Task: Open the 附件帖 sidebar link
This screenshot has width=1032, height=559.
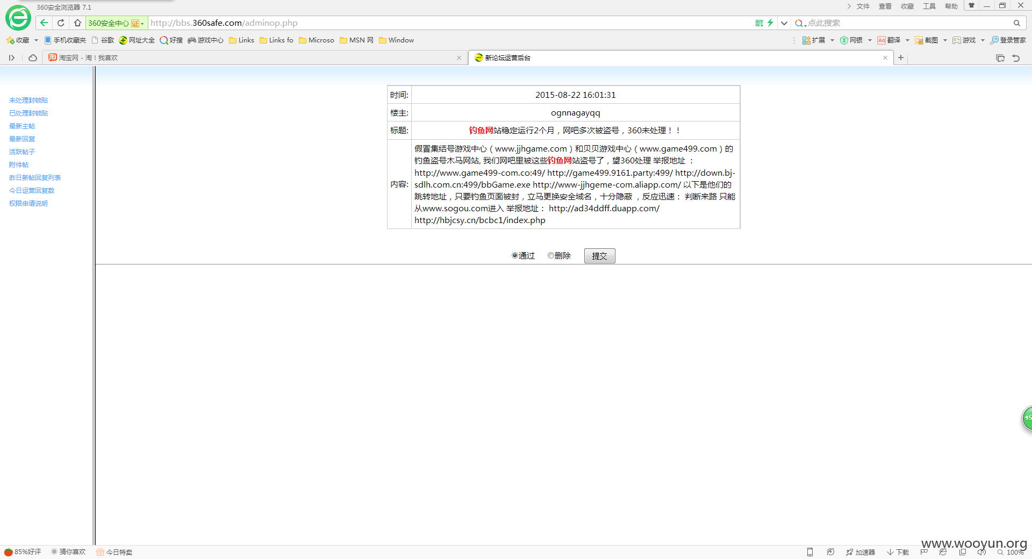Action: [19, 165]
